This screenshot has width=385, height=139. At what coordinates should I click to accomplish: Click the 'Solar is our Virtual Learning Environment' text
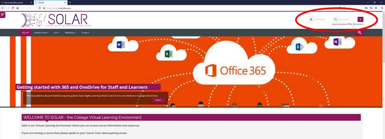(81, 126)
